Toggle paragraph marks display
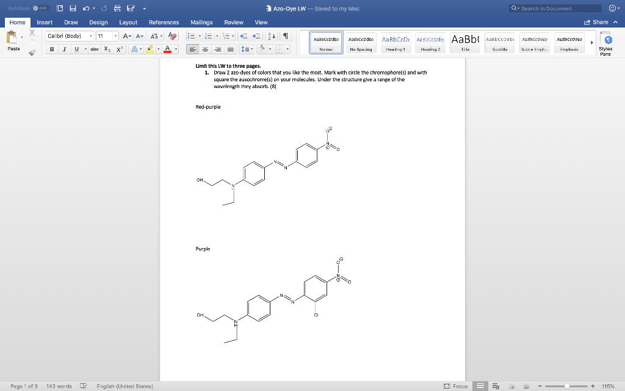 tap(286, 37)
